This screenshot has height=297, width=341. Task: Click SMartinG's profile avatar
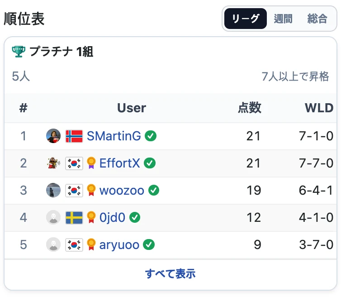[x=53, y=136]
